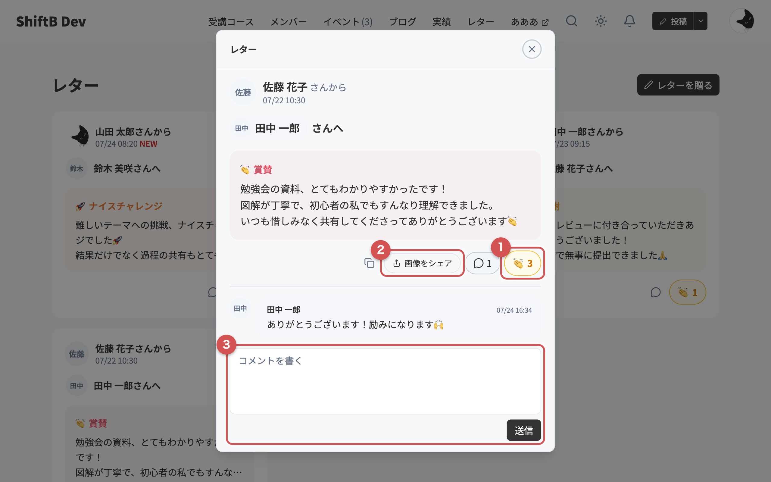Click the 投稿 button in header
The width and height of the screenshot is (771, 482).
[673, 21]
